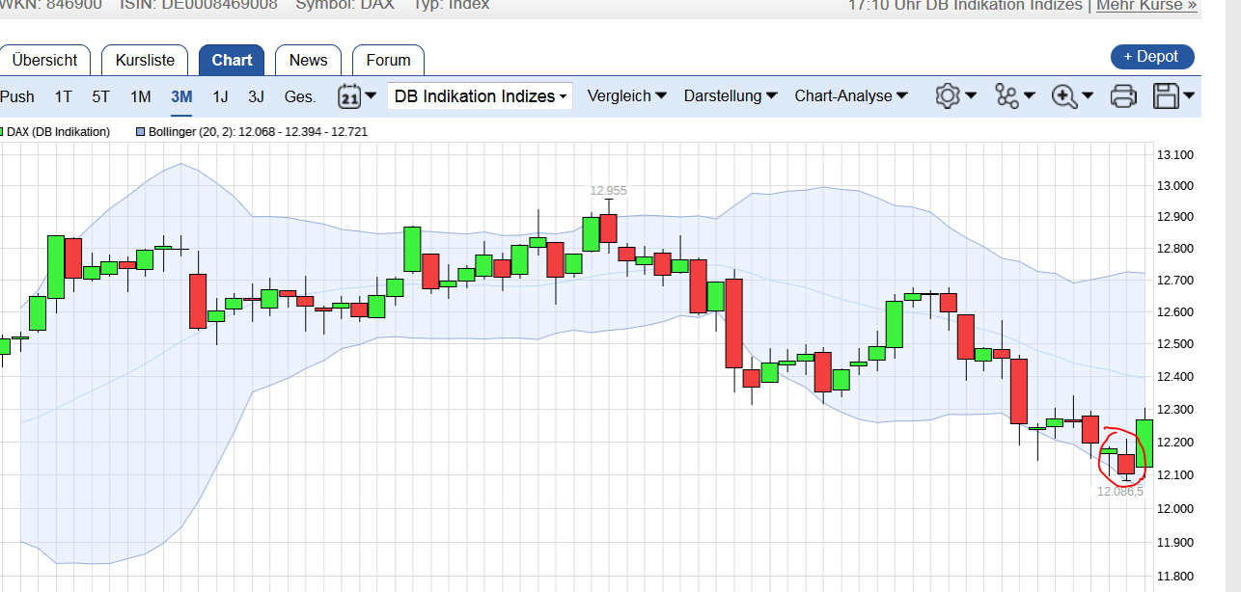Add to portfolio with + Depot button
This screenshot has width=1241, height=592.
tap(1152, 57)
